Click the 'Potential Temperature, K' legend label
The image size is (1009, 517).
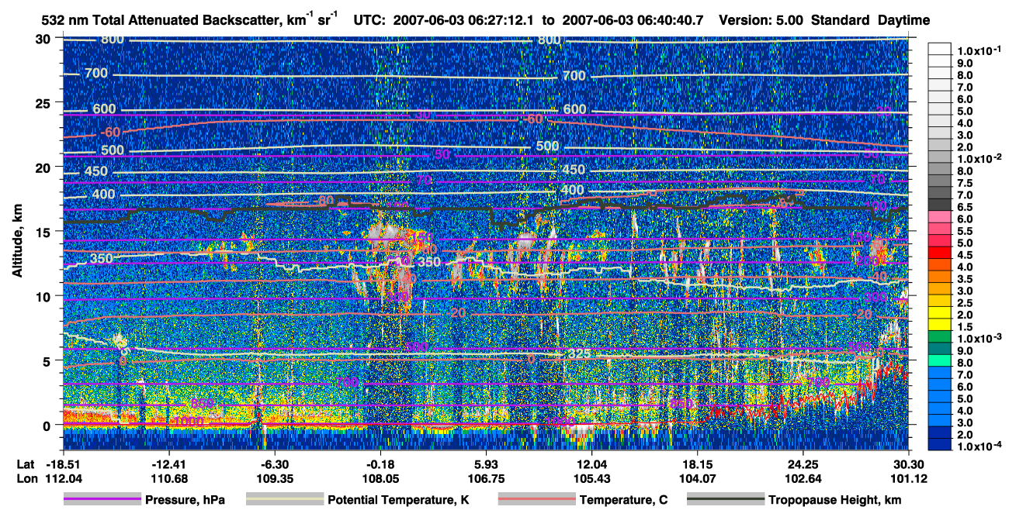pos(399,501)
